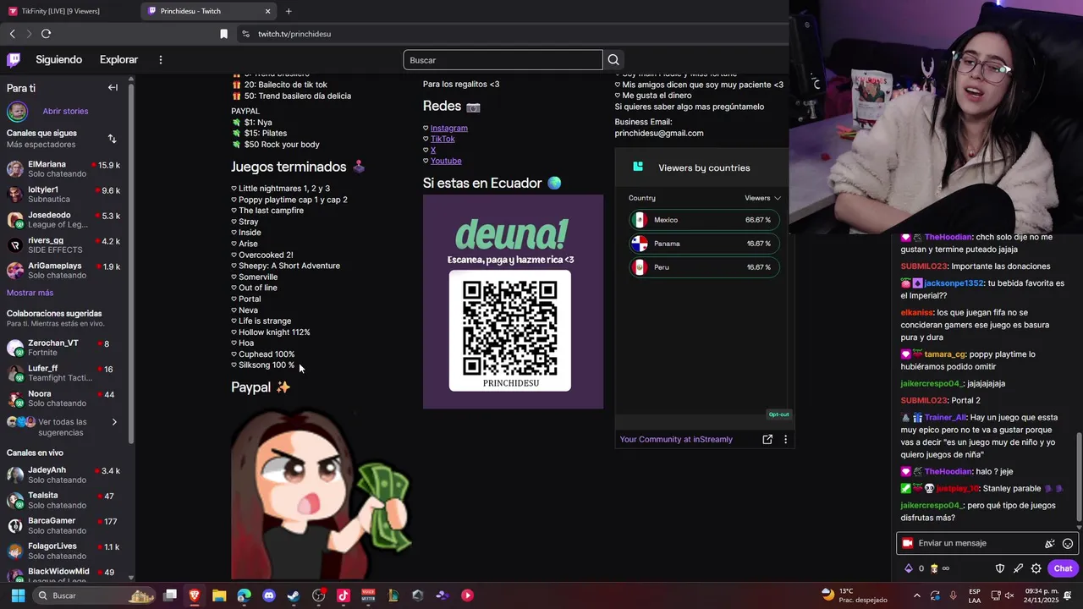Click the sword moderator tools icon

click(x=1018, y=568)
